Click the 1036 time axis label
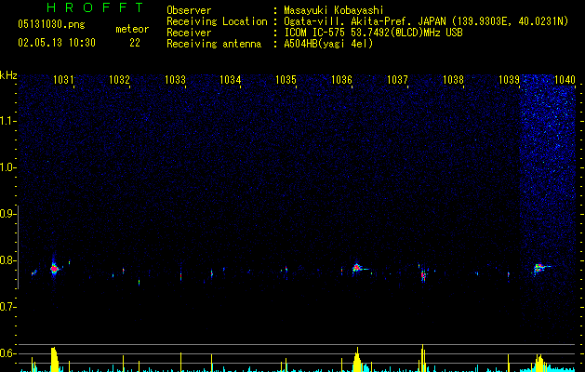The image size is (585, 372). click(341, 79)
